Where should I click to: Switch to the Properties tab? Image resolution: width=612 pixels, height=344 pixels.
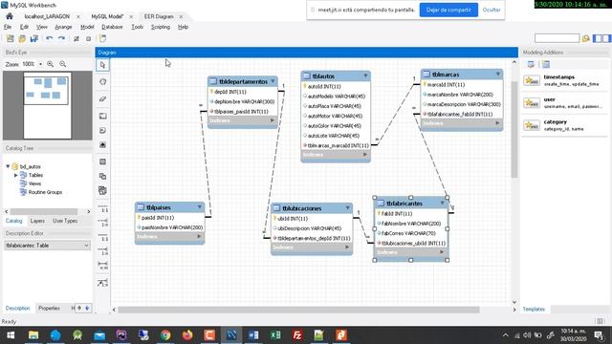pyautogui.click(x=49, y=308)
